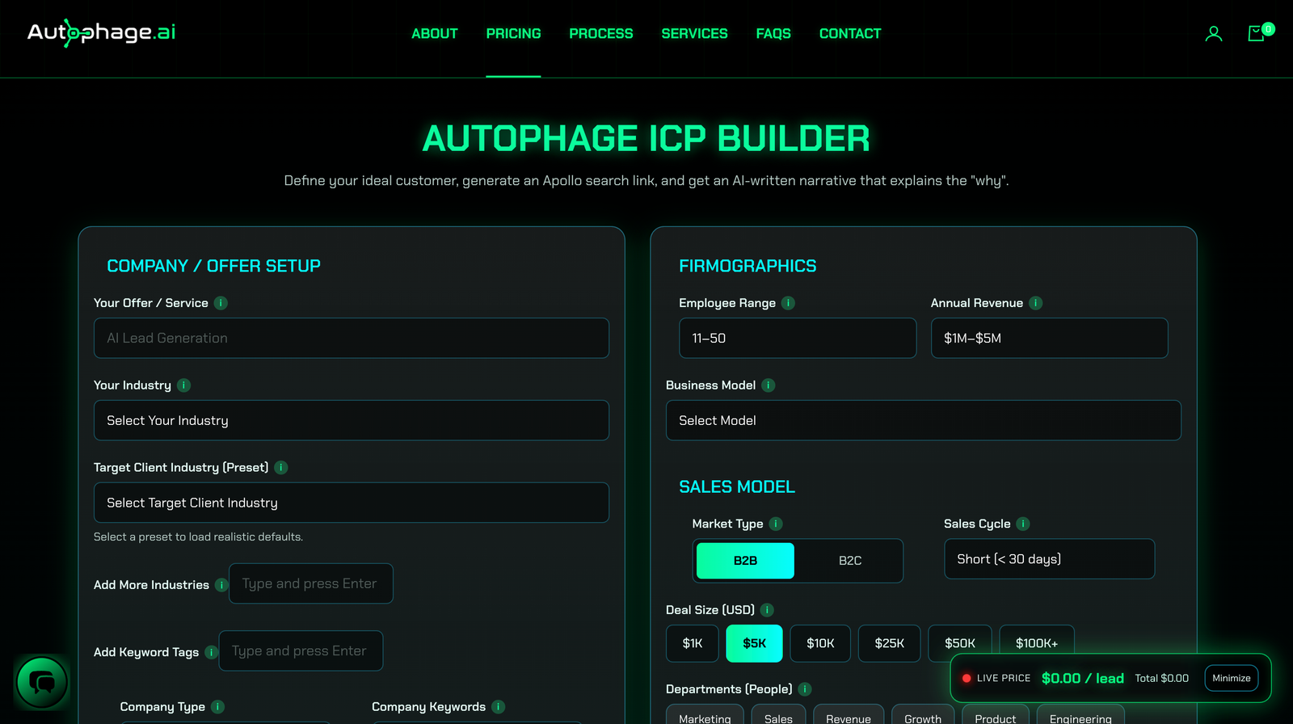Minimize the live price bar

(x=1232, y=678)
